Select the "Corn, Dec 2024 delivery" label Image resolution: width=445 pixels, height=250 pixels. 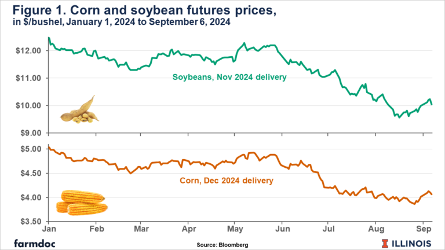point(225,181)
